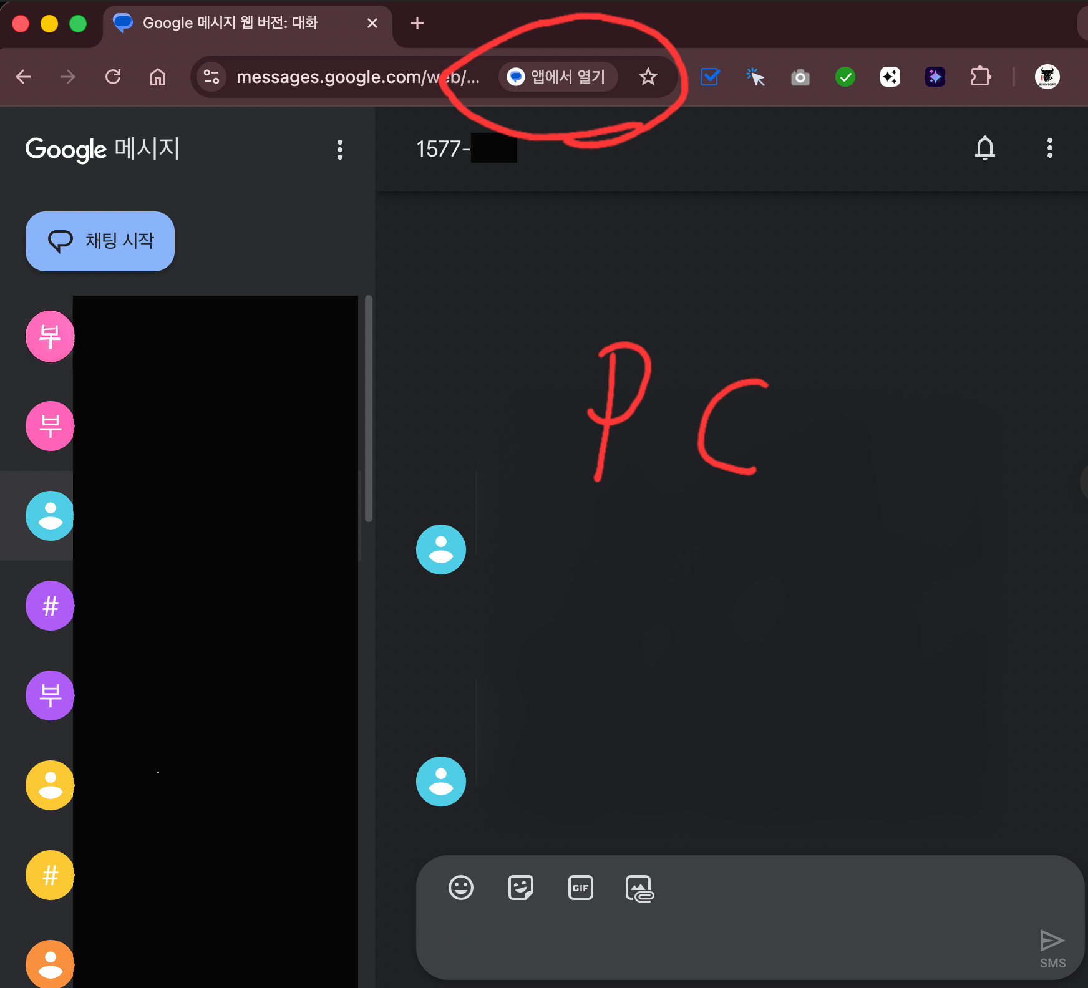Click the camera screenshot extension icon
This screenshot has width=1088, height=988.
(x=800, y=77)
